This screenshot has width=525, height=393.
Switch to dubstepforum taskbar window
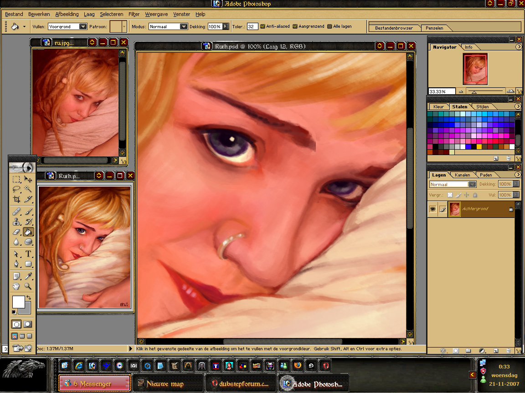click(x=241, y=383)
